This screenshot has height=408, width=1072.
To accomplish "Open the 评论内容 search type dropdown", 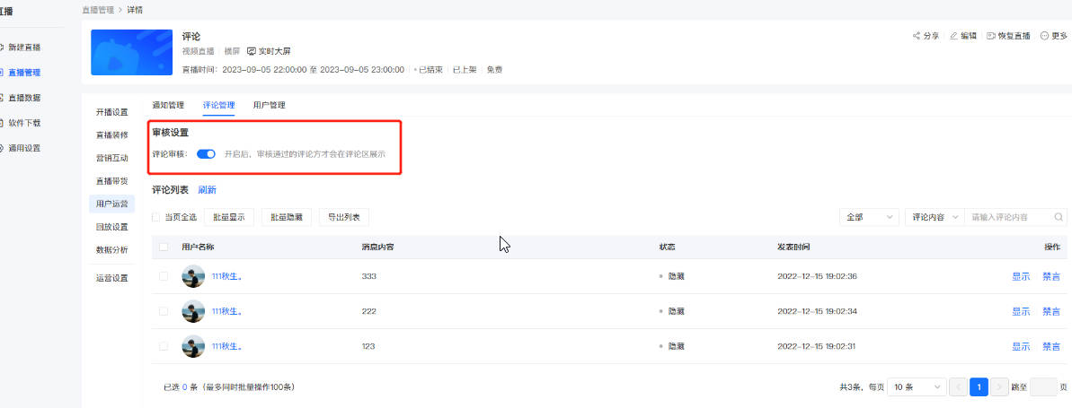I will [x=935, y=217].
